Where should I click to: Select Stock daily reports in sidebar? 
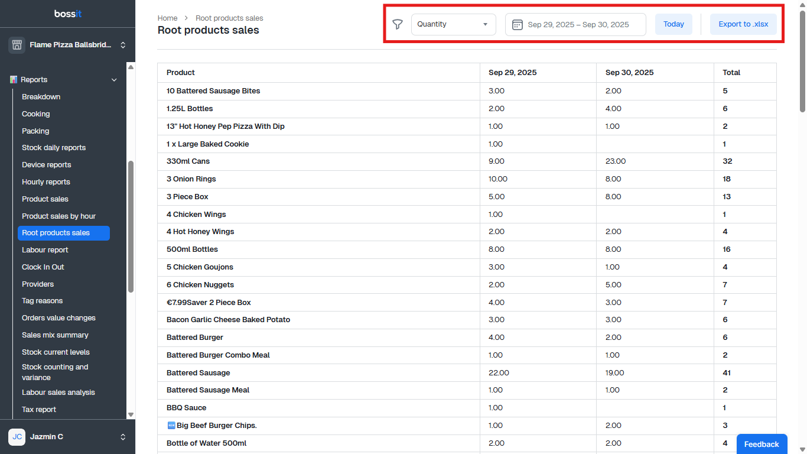[x=54, y=148]
